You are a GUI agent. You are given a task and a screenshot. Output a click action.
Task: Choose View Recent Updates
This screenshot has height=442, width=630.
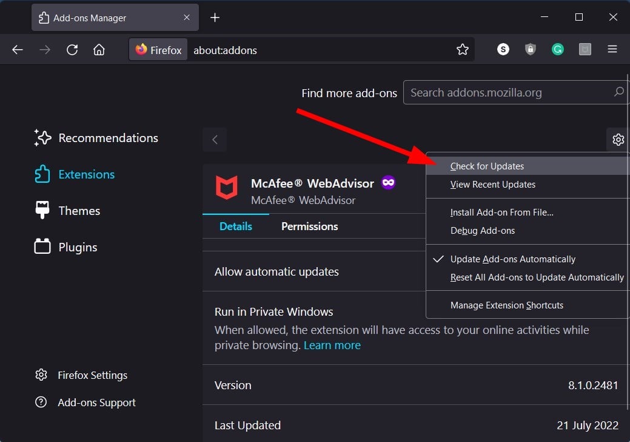pyautogui.click(x=528, y=185)
